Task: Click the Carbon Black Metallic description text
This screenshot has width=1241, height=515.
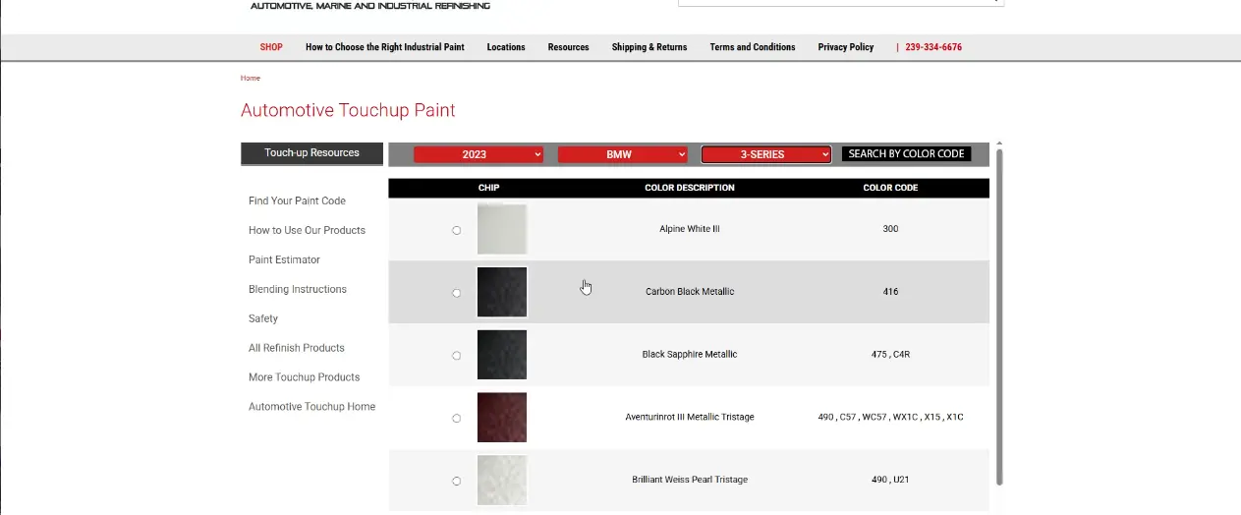Action: coord(690,292)
